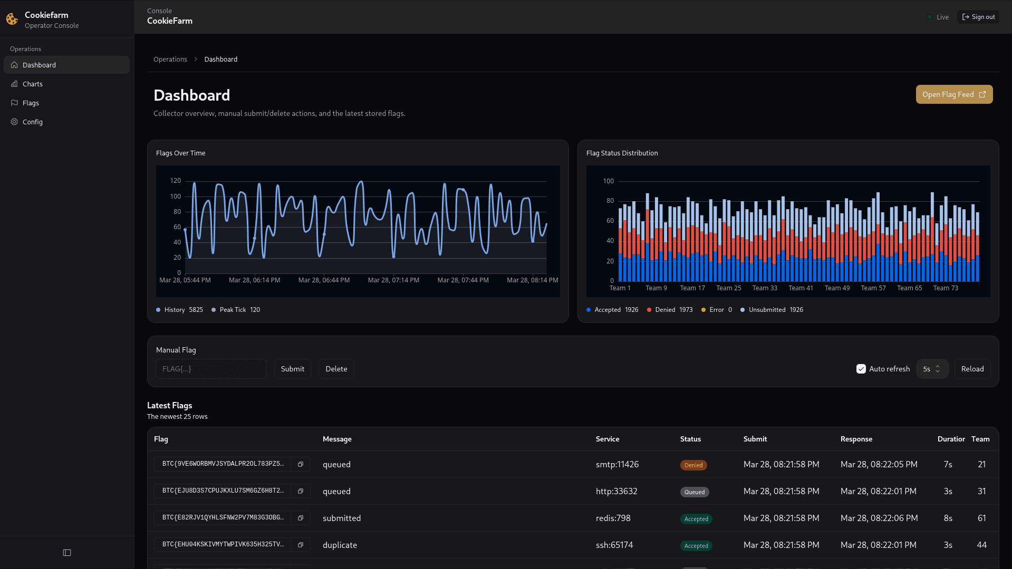Click the green Live status indicator

[x=930, y=17]
